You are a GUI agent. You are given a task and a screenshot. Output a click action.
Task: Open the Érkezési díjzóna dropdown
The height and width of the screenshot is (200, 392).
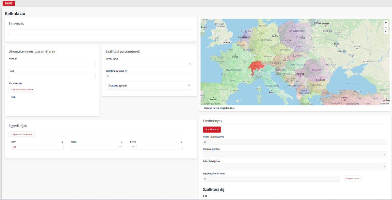coord(295,166)
